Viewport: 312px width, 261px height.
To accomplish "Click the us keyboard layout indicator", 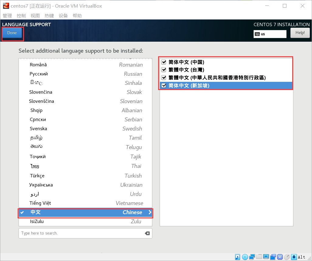I will [270, 34].
